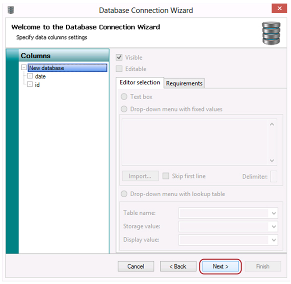
Task: Toggle the Editable checkbox
Action: [x=119, y=69]
